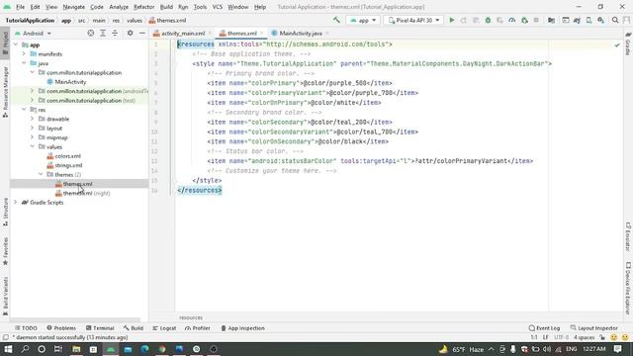Image resolution: width=633 pixels, height=356 pixels.
Task: Hide the project panel with the minus icon
Action: pos(142,33)
